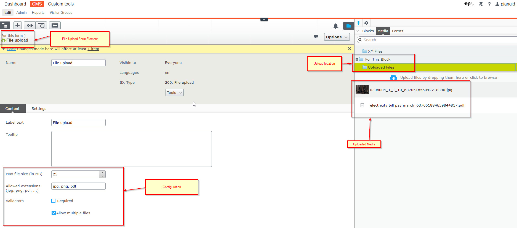Open the Forms tab in assets pane
The width and height of the screenshot is (517, 228).
coord(397,31)
